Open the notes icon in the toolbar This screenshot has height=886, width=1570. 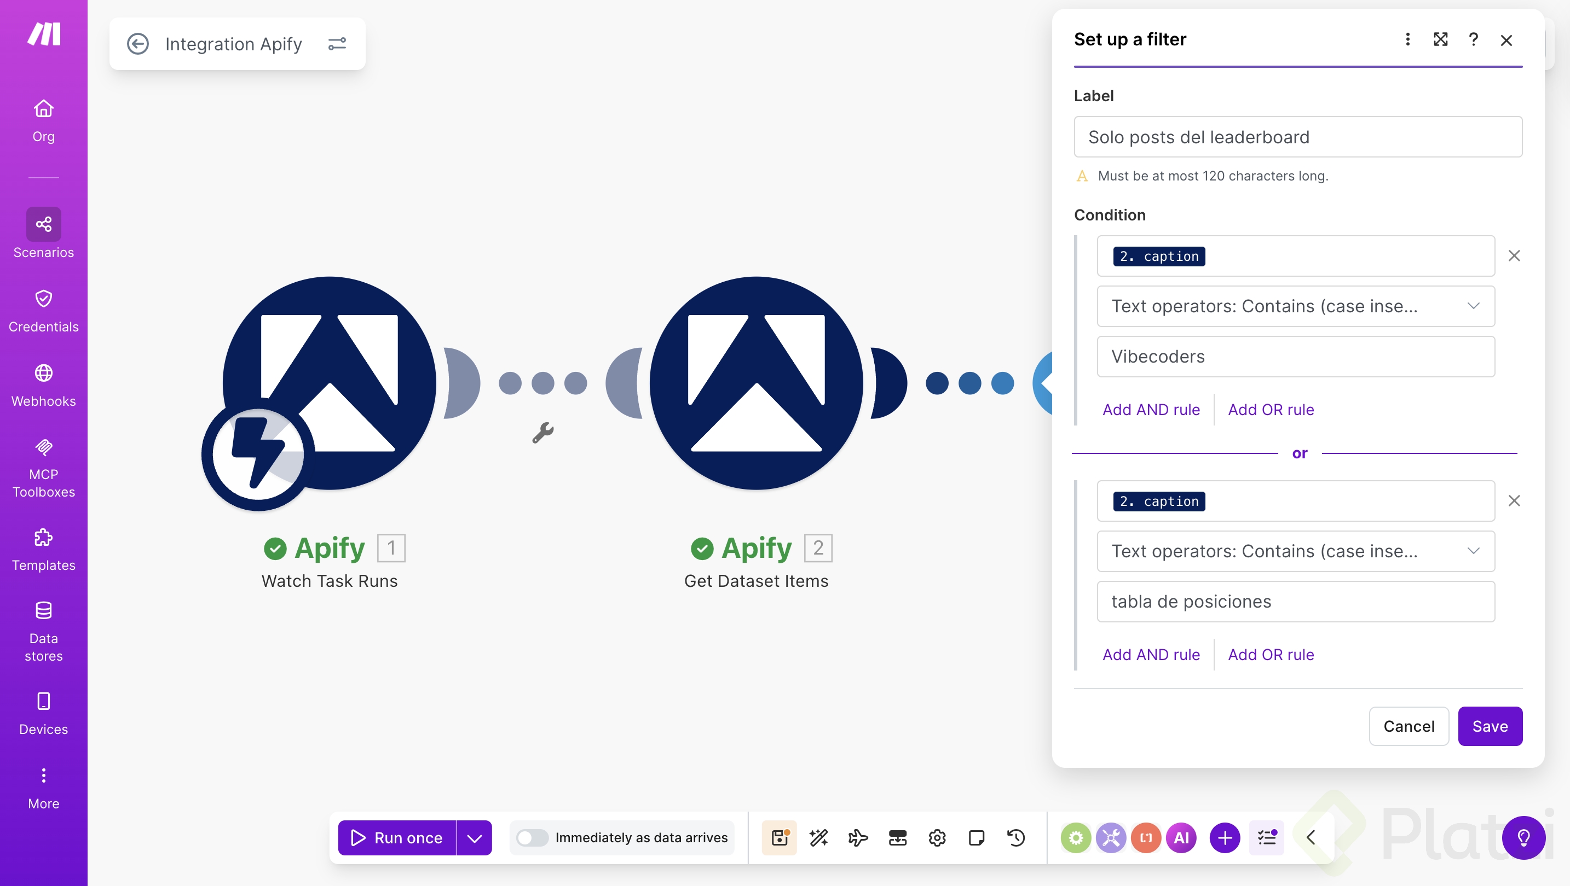(977, 838)
